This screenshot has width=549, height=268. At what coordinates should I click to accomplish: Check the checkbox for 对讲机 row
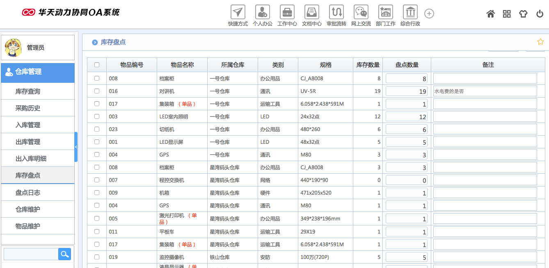pyautogui.click(x=96, y=91)
